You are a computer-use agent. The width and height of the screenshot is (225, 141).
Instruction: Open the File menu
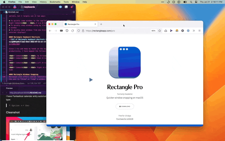pyautogui.click(x=20, y=2)
